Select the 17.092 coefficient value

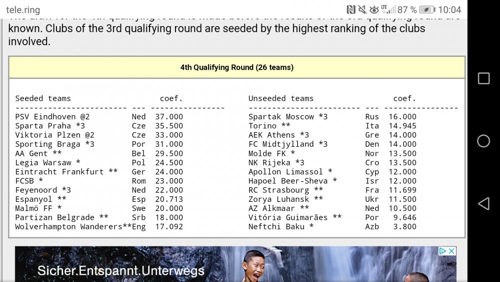(169, 227)
